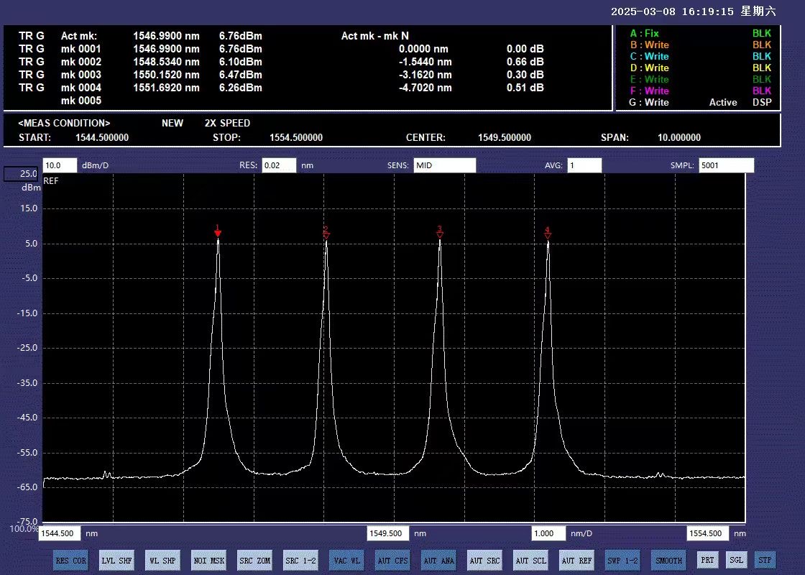The height and width of the screenshot is (575, 805).
Task: Click the 10.0 dBm/D scale field
Action: click(x=60, y=165)
